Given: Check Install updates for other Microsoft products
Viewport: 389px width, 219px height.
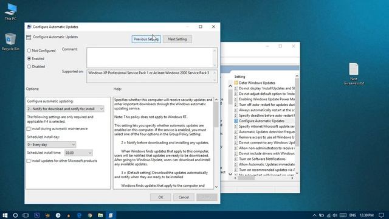Looking at the screenshot, I should (x=29, y=161).
